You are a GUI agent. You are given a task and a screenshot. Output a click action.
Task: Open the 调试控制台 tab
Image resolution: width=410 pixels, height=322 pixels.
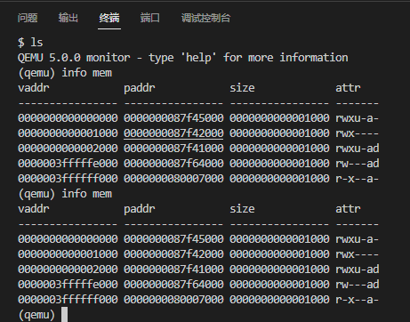(205, 18)
